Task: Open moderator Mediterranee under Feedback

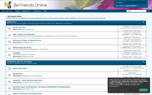Action: [26, 56]
